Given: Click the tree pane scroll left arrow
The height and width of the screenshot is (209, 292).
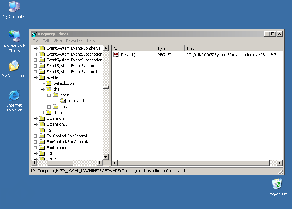Looking at the screenshot, I should pyautogui.click(x=34, y=163).
